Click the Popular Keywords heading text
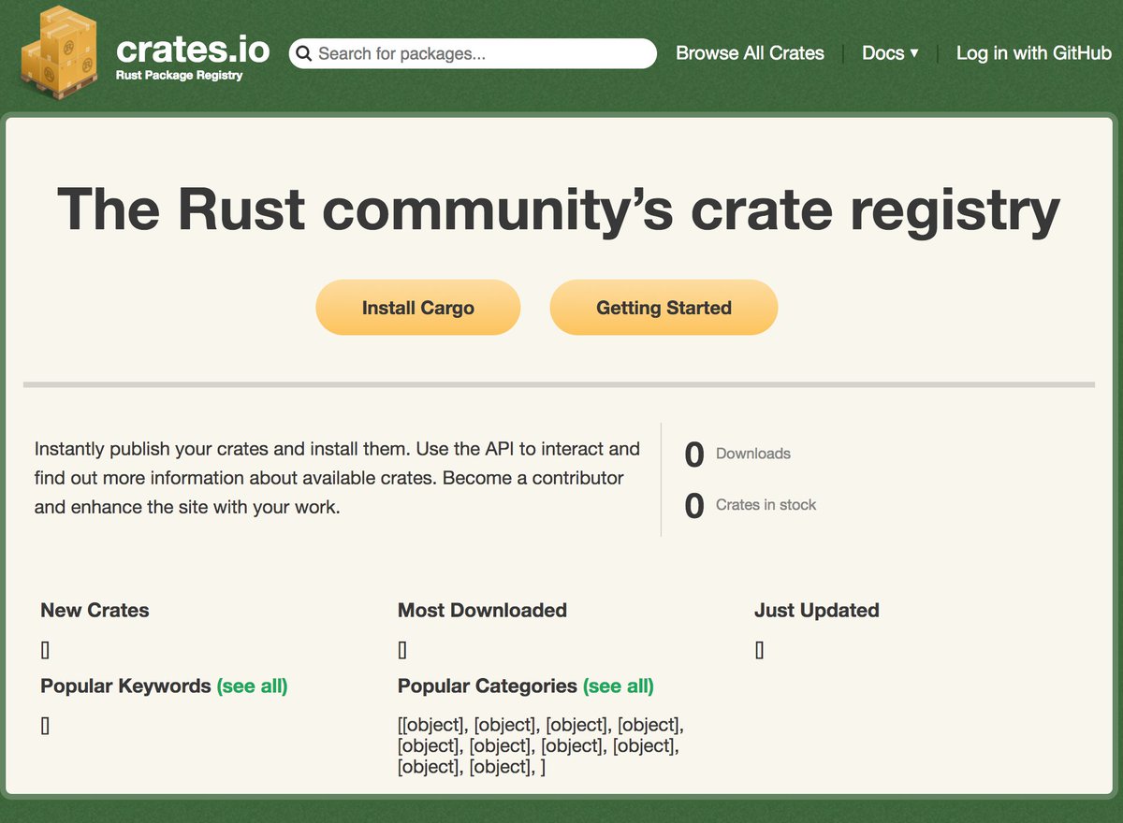The height and width of the screenshot is (823, 1123). (125, 686)
